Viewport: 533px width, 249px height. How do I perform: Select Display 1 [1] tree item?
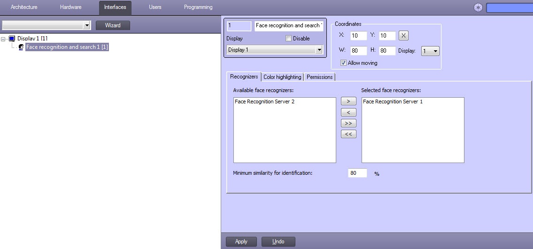click(32, 39)
